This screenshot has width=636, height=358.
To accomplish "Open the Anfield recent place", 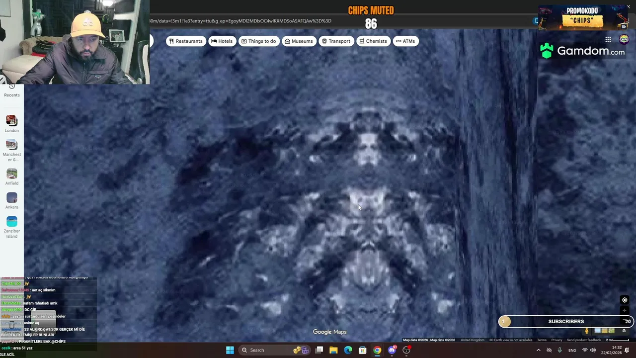I will coord(12,177).
